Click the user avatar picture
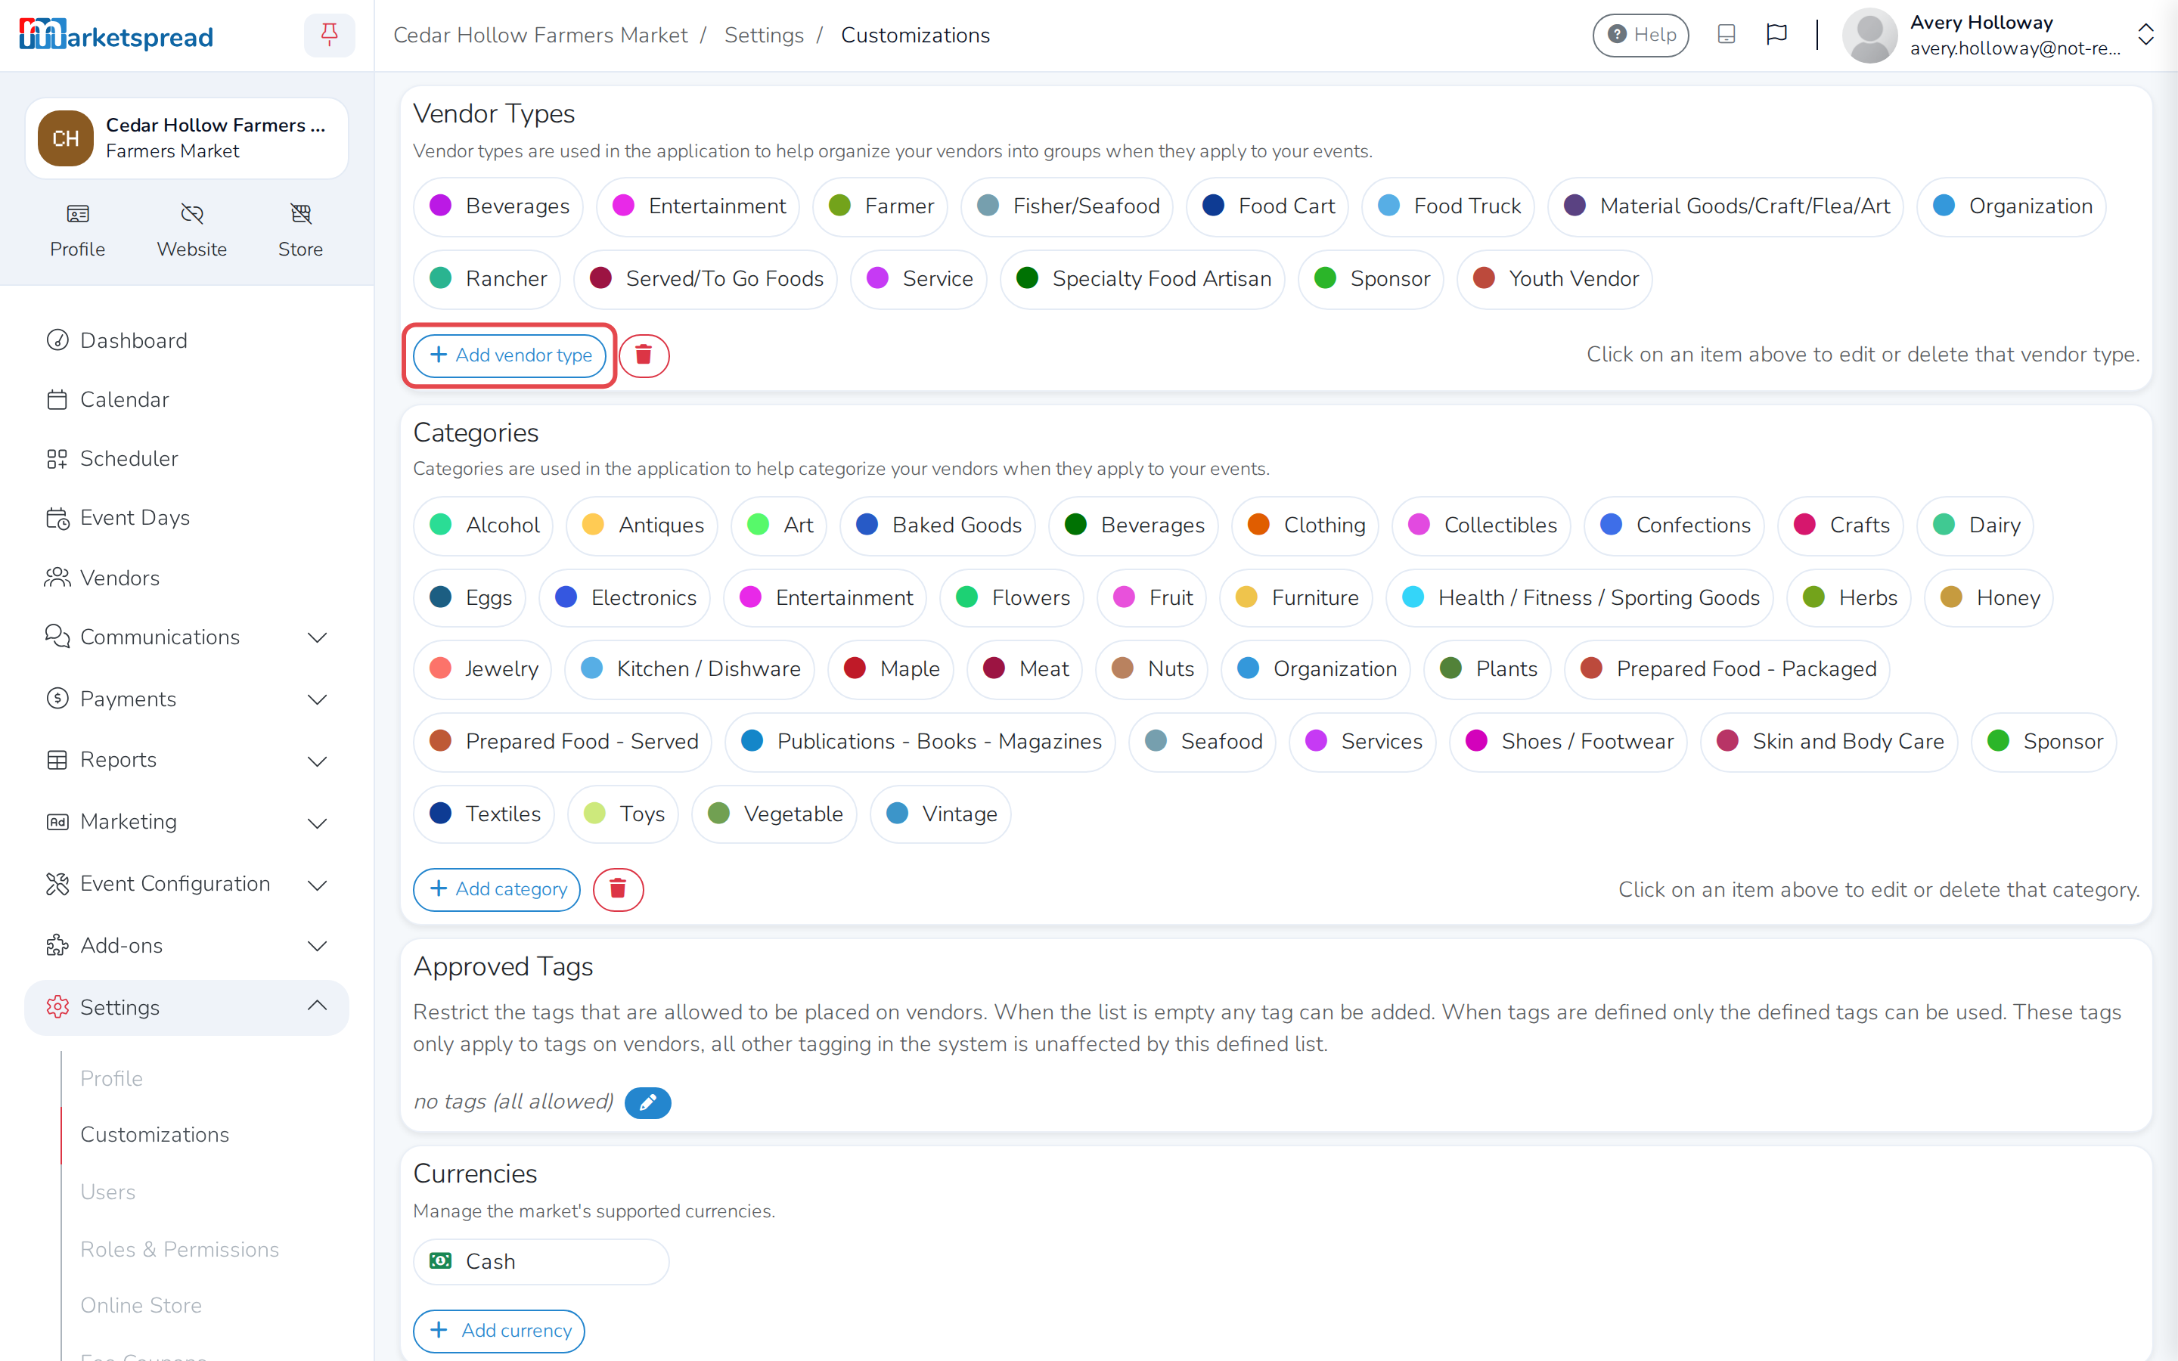This screenshot has height=1361, width=2178. pos(1870,35)
